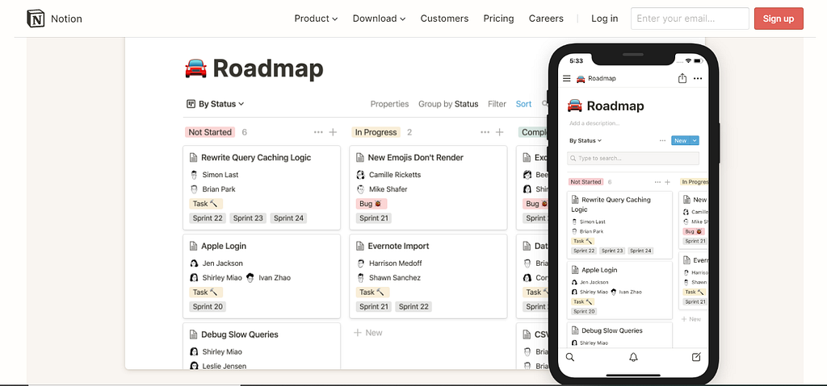Open the Pricing page
Image resolution: width=827 pixels, height=386 pixels.
click(x=498, y=19)
